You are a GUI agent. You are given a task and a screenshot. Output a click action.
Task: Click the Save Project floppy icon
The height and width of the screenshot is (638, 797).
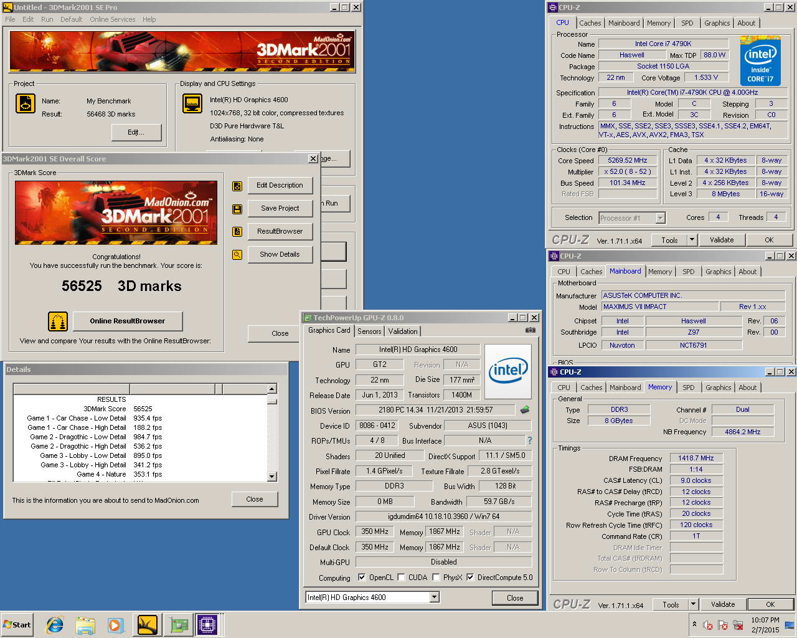(237, 209)
